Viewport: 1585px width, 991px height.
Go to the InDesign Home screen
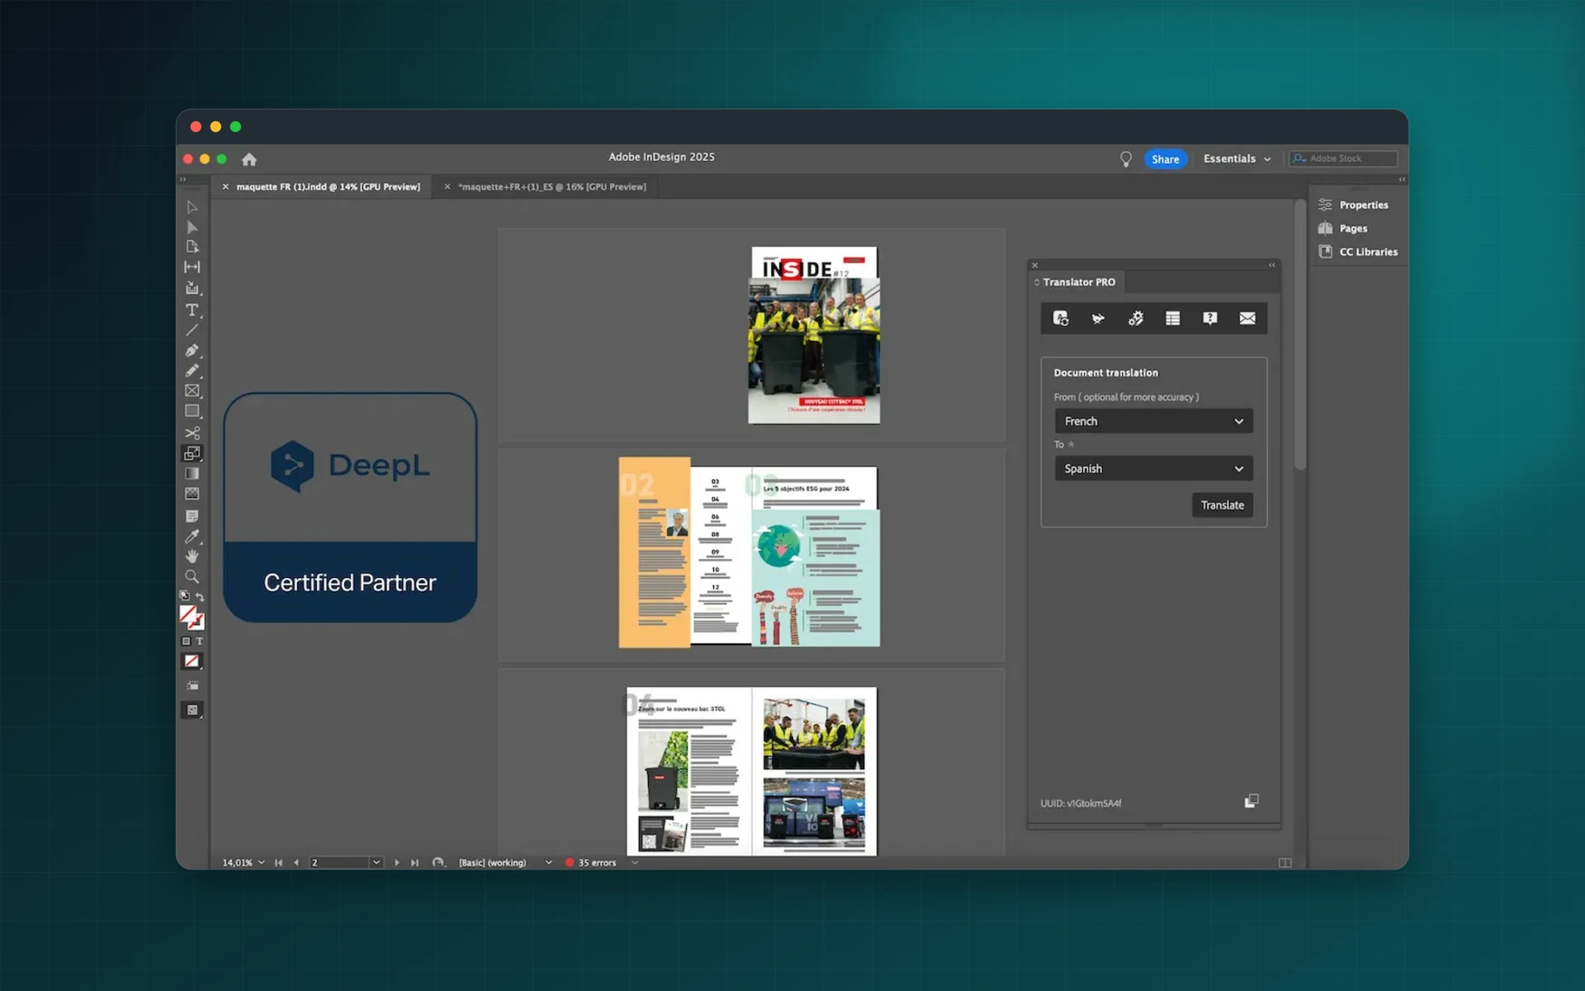tap(249, 159)
